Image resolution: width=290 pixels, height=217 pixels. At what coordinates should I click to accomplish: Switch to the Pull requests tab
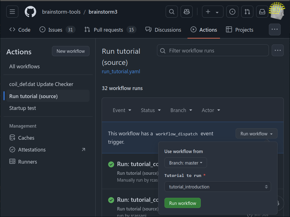(x=110, y=30)
